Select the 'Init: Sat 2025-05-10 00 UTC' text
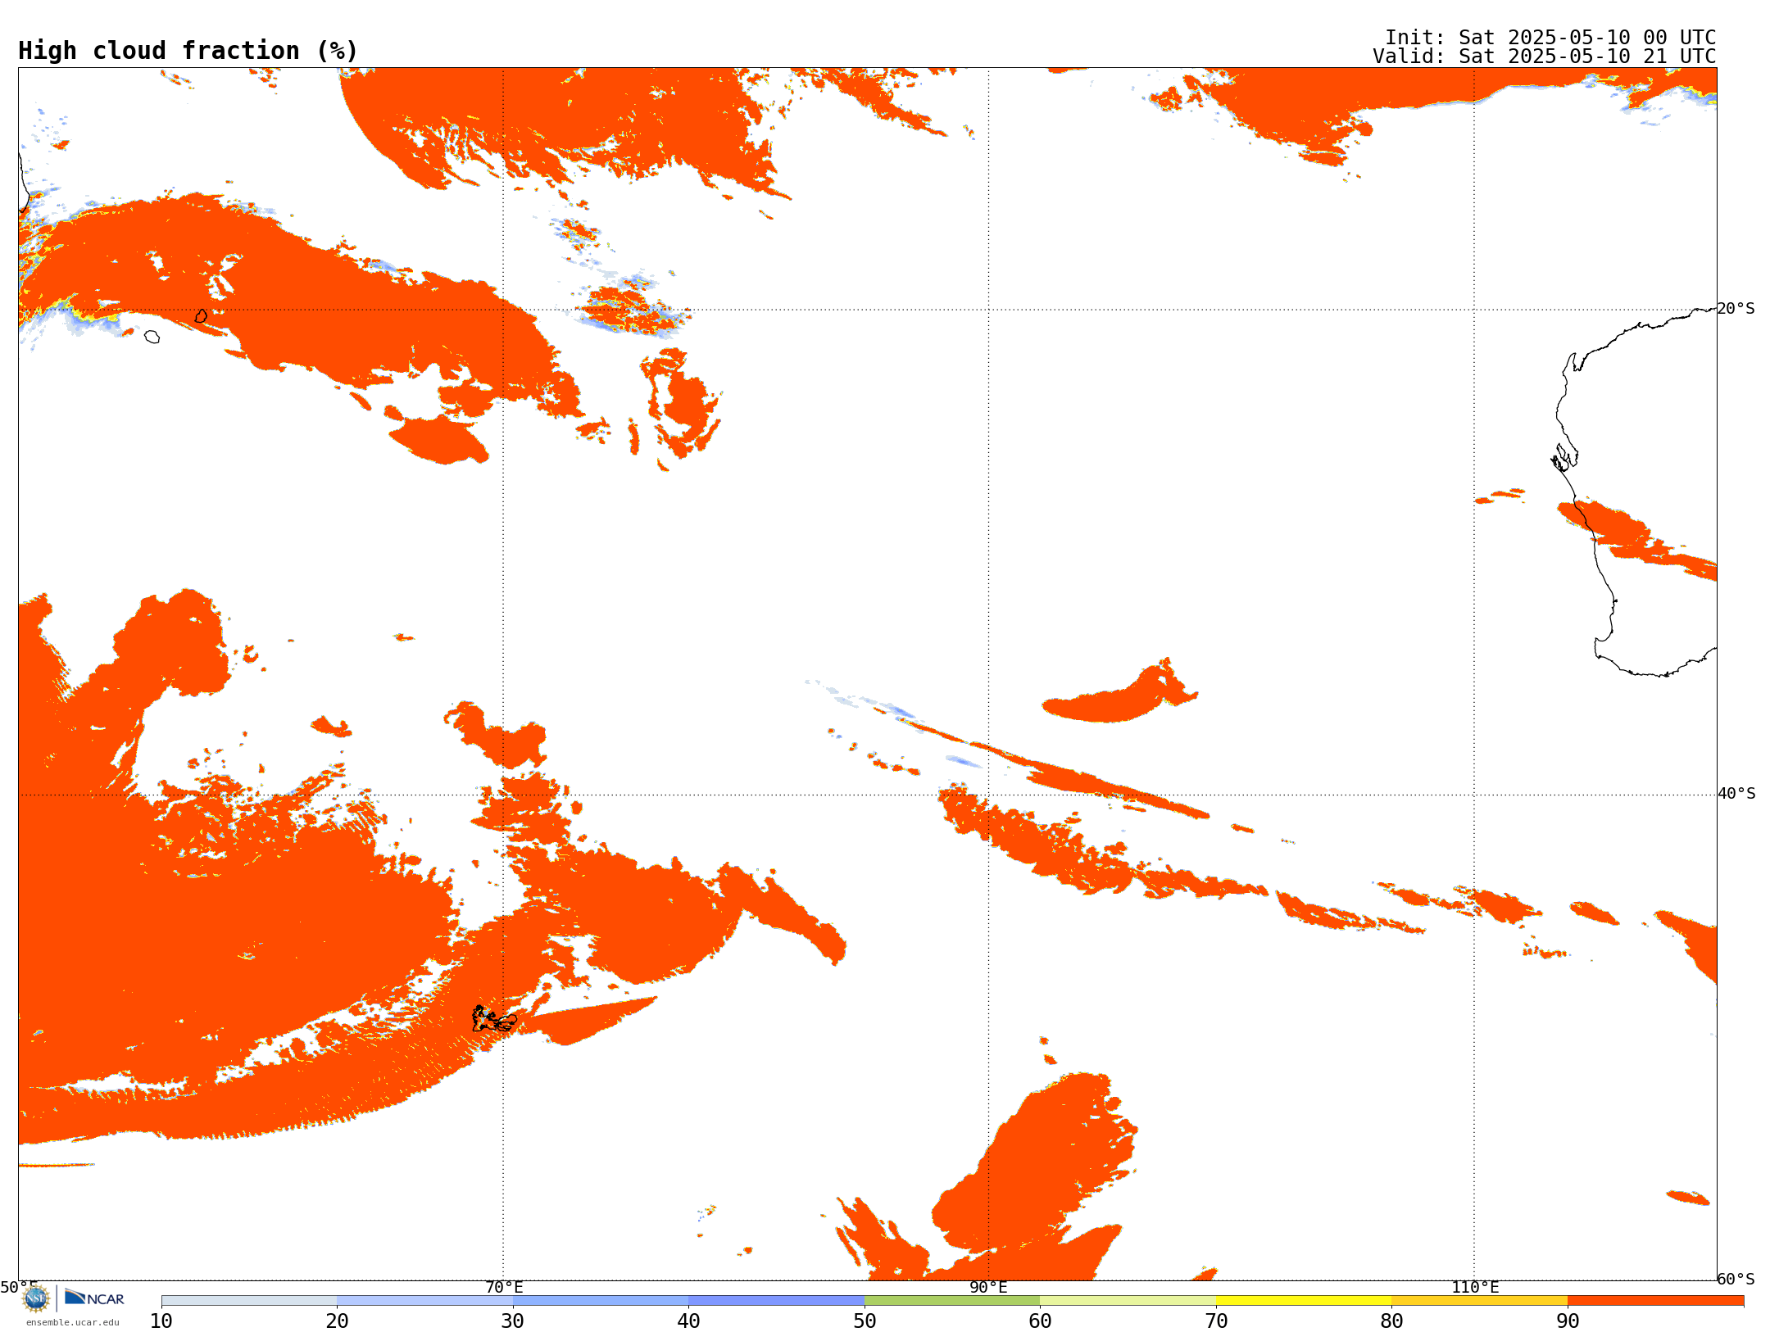This screenshot has height=1332, width=1770. coord(1550,38)
